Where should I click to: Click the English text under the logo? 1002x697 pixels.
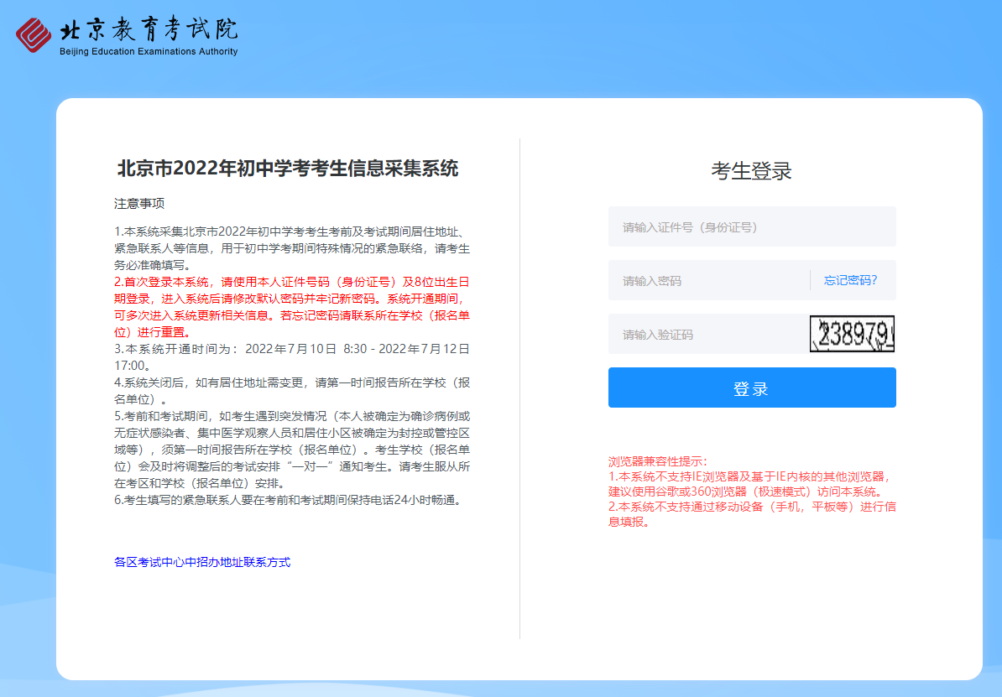tap(149, 52)
